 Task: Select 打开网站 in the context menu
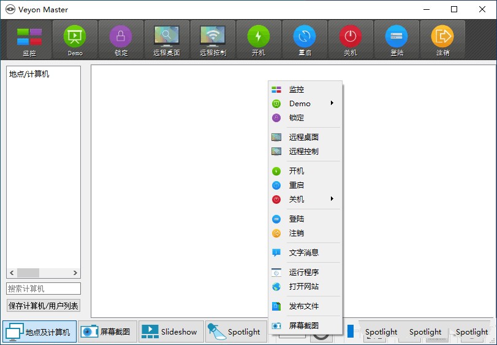coord(305,287)
